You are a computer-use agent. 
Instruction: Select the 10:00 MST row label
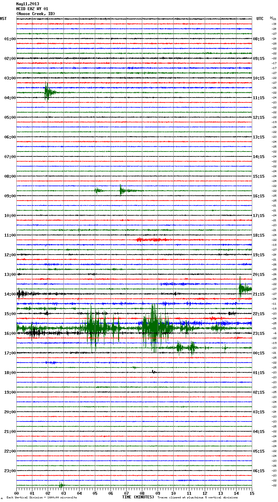tap(10, 216)
